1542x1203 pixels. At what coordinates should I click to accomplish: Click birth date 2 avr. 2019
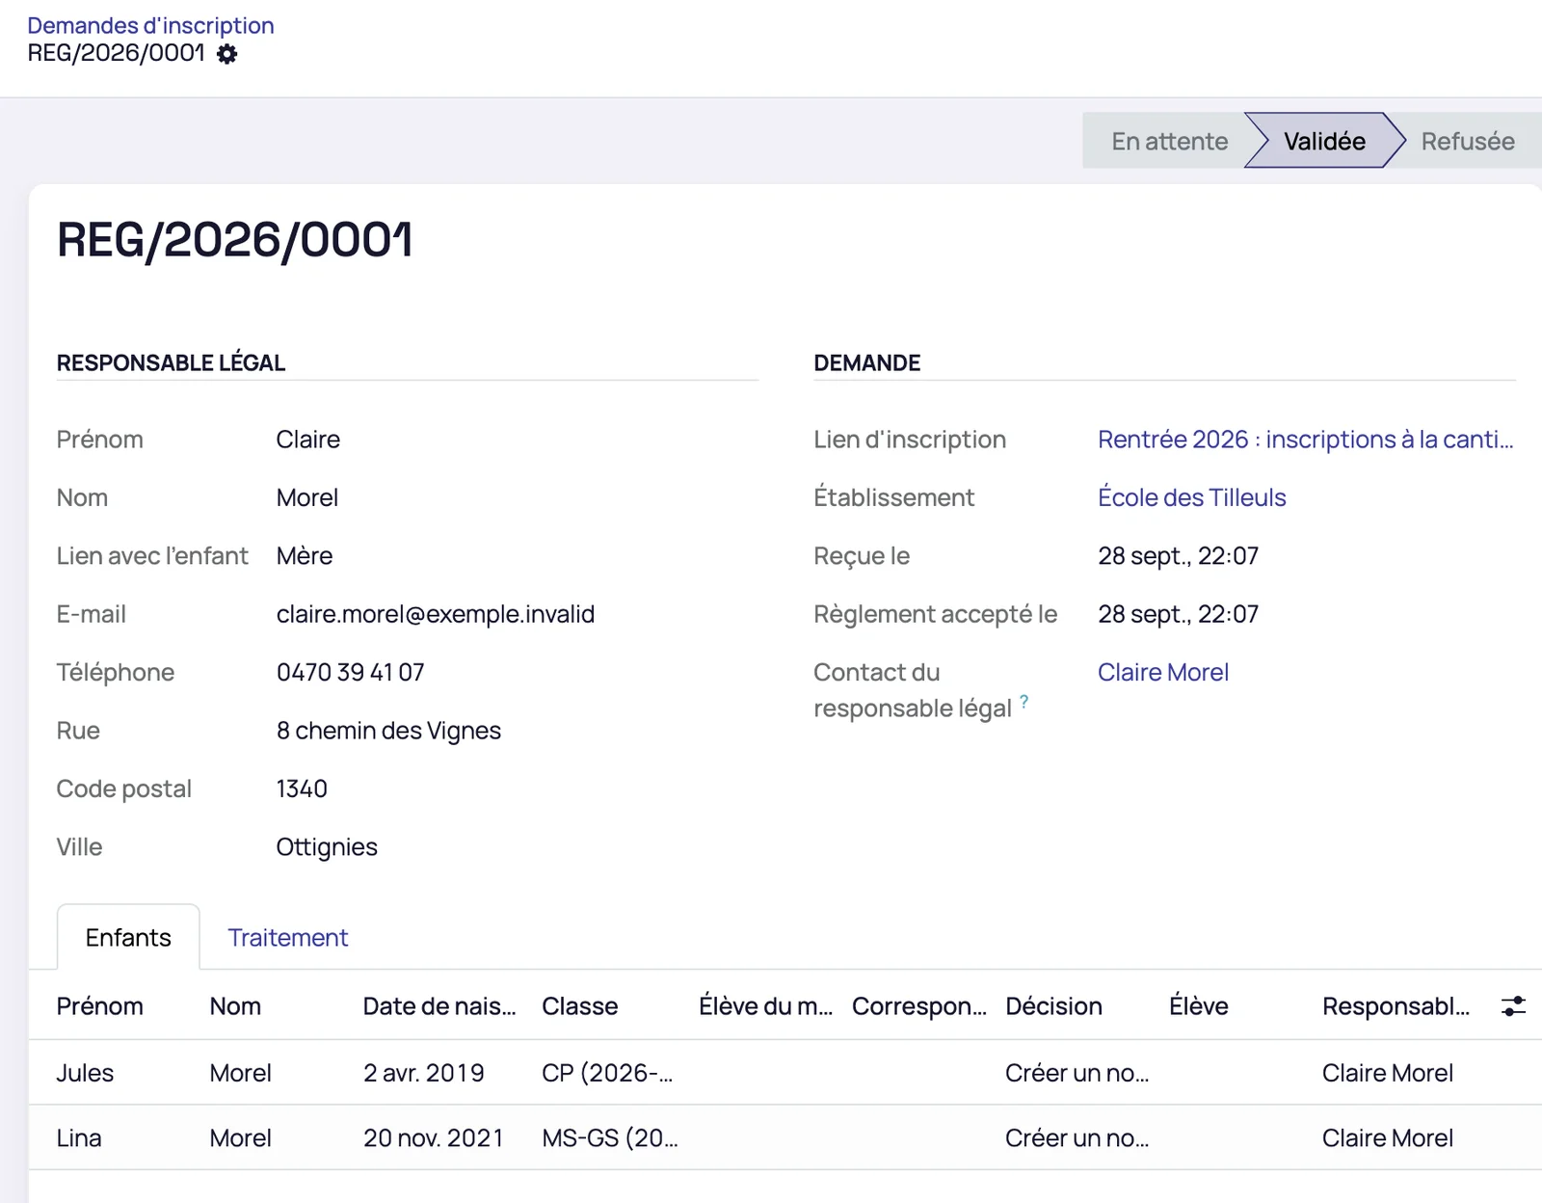pos(424,1073)
